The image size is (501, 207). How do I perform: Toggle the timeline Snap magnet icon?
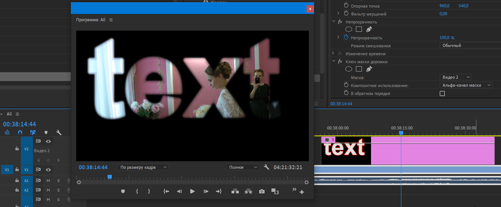[20, 132]
